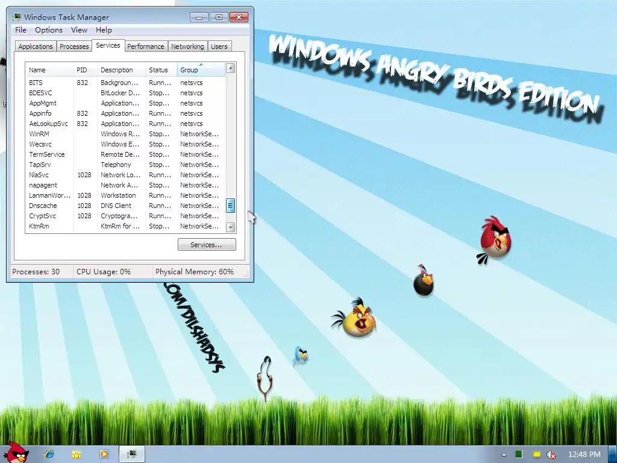617x463 pixels.
Task: Switch to the Processes tab
Action: click(x=74, y=46)
